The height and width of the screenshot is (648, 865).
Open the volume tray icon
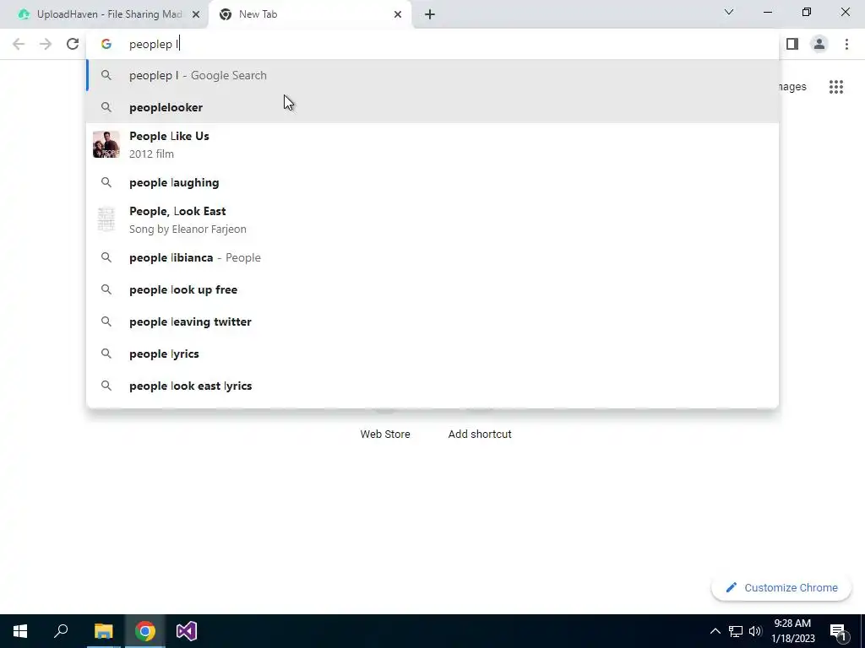(x=755, y=631)
